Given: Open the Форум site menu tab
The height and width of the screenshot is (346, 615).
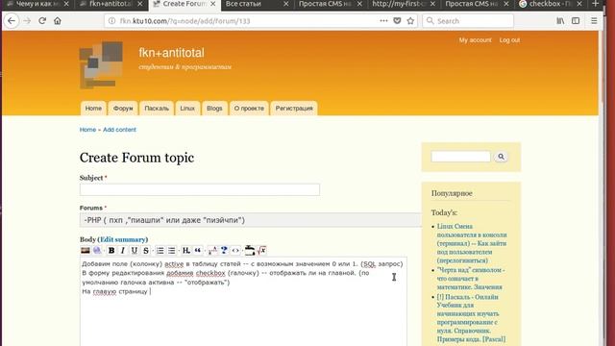Looking at the screenshot, I should click(123, 109).
